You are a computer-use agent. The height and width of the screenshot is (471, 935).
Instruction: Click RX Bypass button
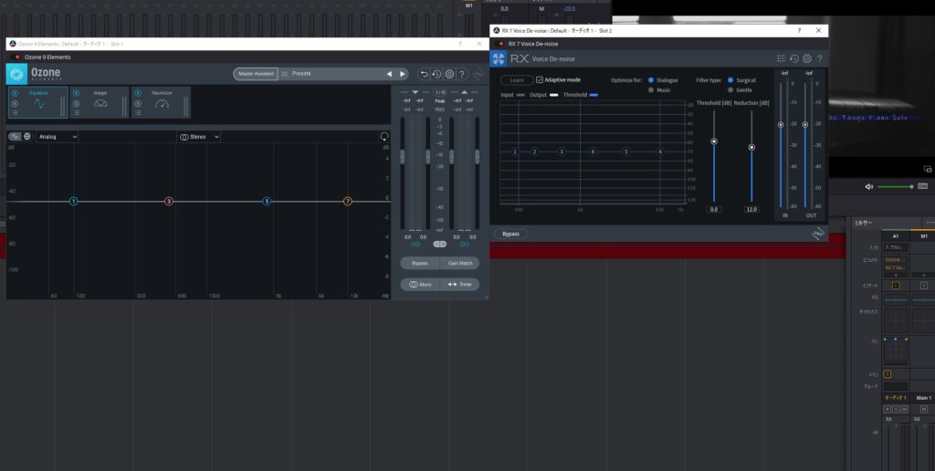[x=510, y=234]
